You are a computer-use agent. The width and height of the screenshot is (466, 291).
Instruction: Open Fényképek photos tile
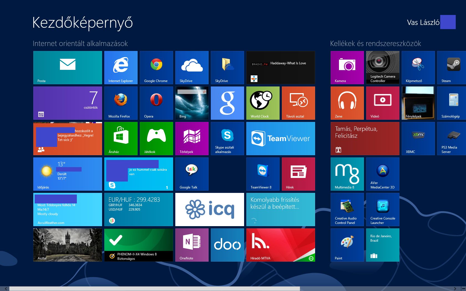(418, 103)
